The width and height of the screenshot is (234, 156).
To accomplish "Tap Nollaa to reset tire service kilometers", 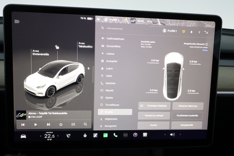I will point(205,50).
